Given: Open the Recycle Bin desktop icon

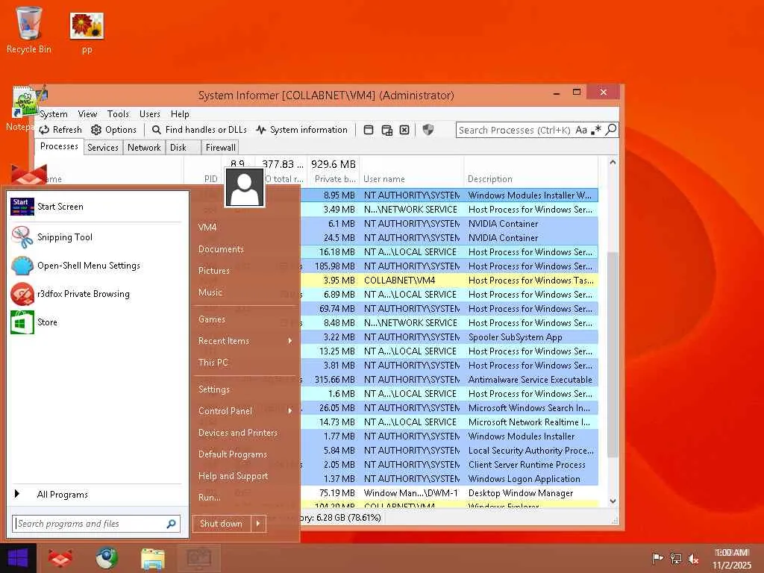Looking at the screenshot, I should click(x=29, y=30).
